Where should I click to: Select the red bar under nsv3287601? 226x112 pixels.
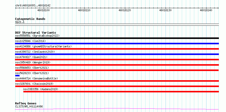pyautogui.click(x=117, y=86)
